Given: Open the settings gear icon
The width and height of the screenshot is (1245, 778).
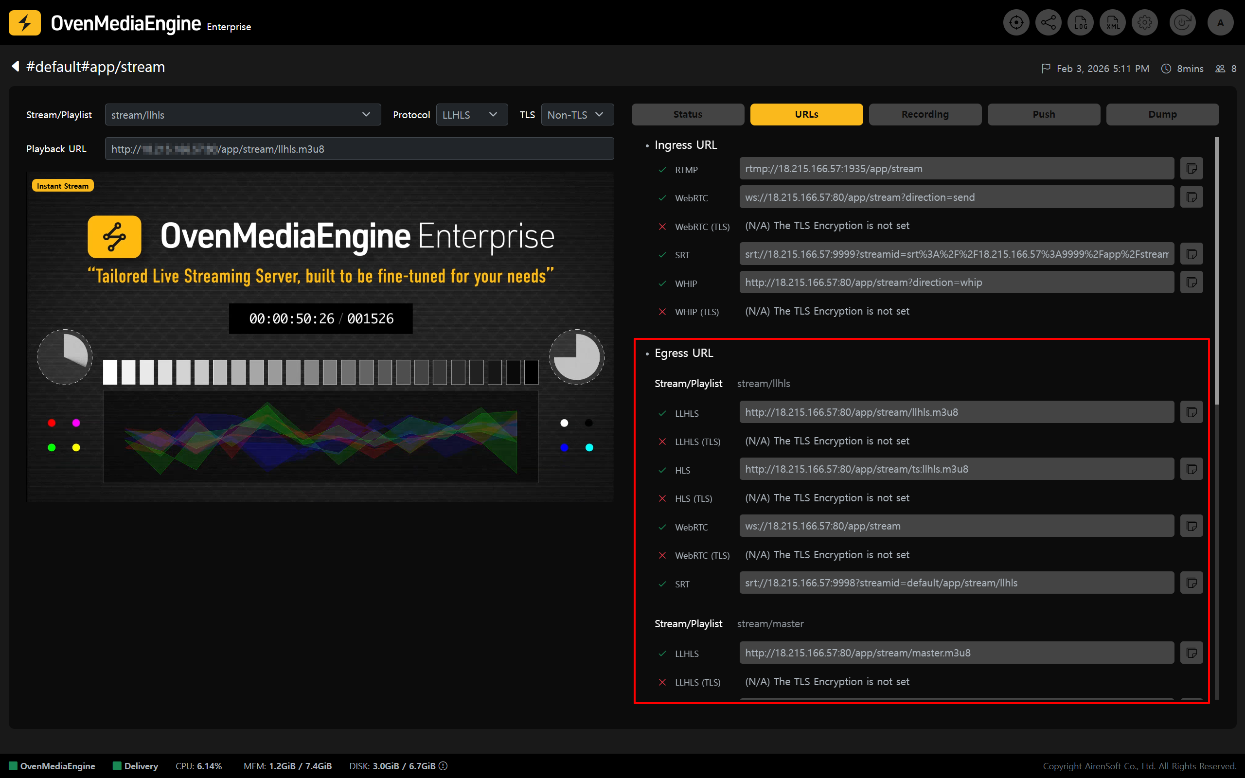Looking at the screenshot, I should 1145,23.
